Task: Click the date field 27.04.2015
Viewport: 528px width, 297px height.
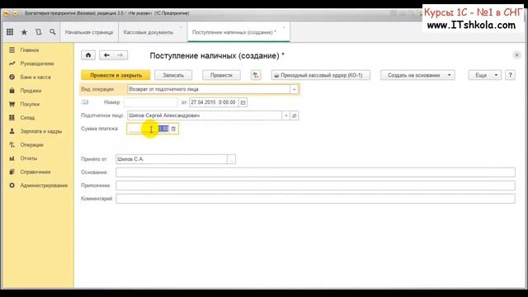Action: (214, 102)
